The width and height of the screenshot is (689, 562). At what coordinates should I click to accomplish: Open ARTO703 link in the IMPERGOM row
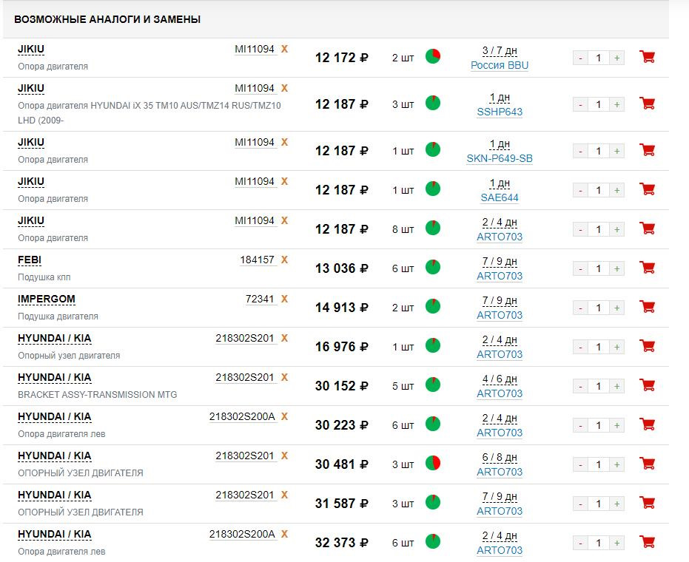click(500, 315)
